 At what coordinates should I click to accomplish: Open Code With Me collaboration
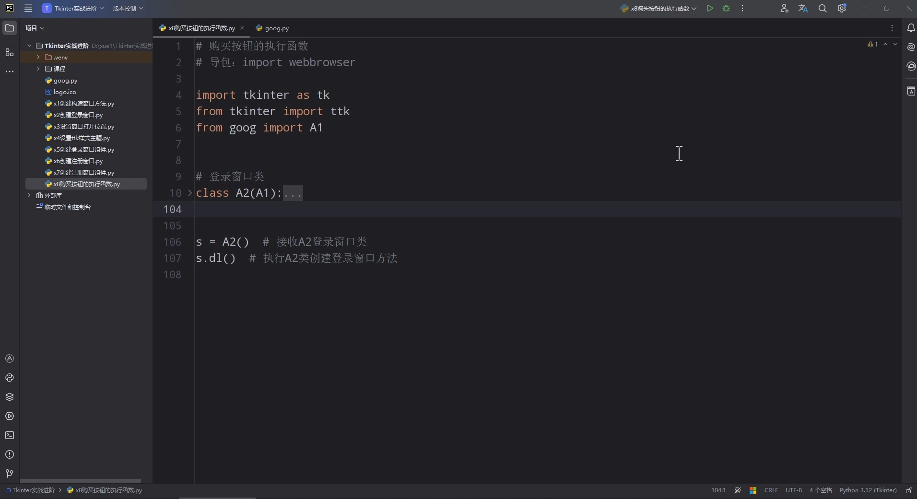pyautogui.click(x=784, y=8)
